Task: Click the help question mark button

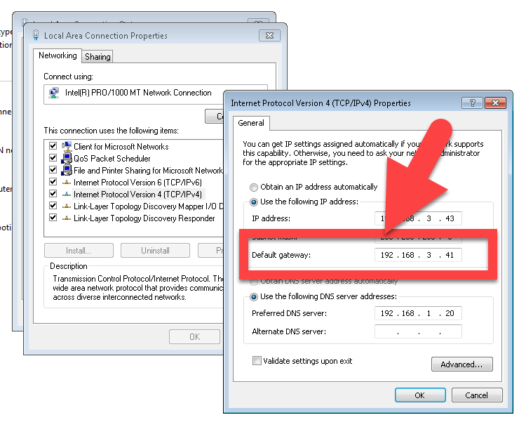Action: (x=471, y=103)
